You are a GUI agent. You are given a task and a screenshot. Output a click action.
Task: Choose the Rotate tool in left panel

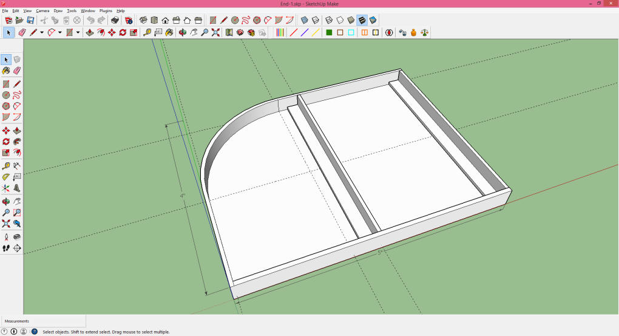[6, 142]
